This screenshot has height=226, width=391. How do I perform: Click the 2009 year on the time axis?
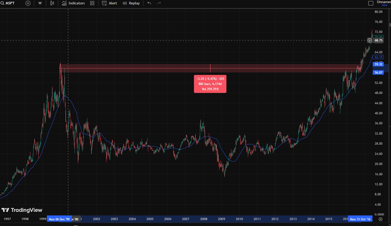pos(222,219)
